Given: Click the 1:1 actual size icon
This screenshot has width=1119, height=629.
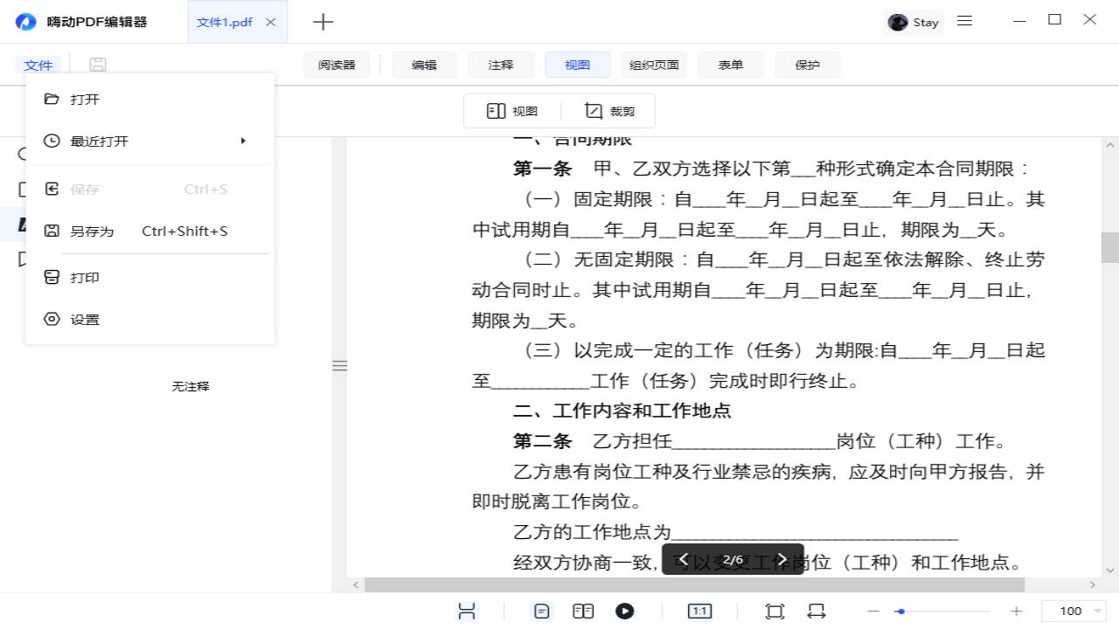Looking at the screenshot, I should 700,611.
